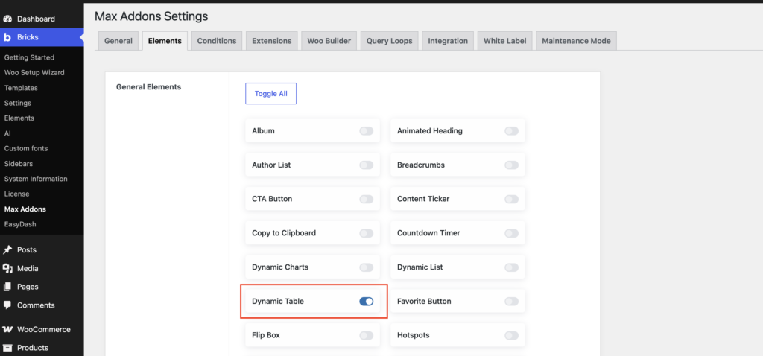Viewport: 763px width, 356px height.
Task: Click the Hotspots label text
Action: [x=413, y=336]
